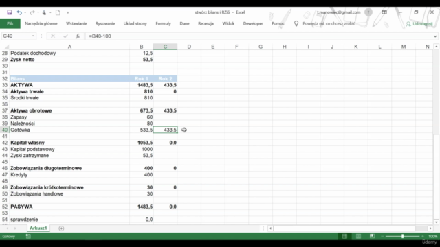
Task: Click the 100% zoom level
Action: pos(433,236)
